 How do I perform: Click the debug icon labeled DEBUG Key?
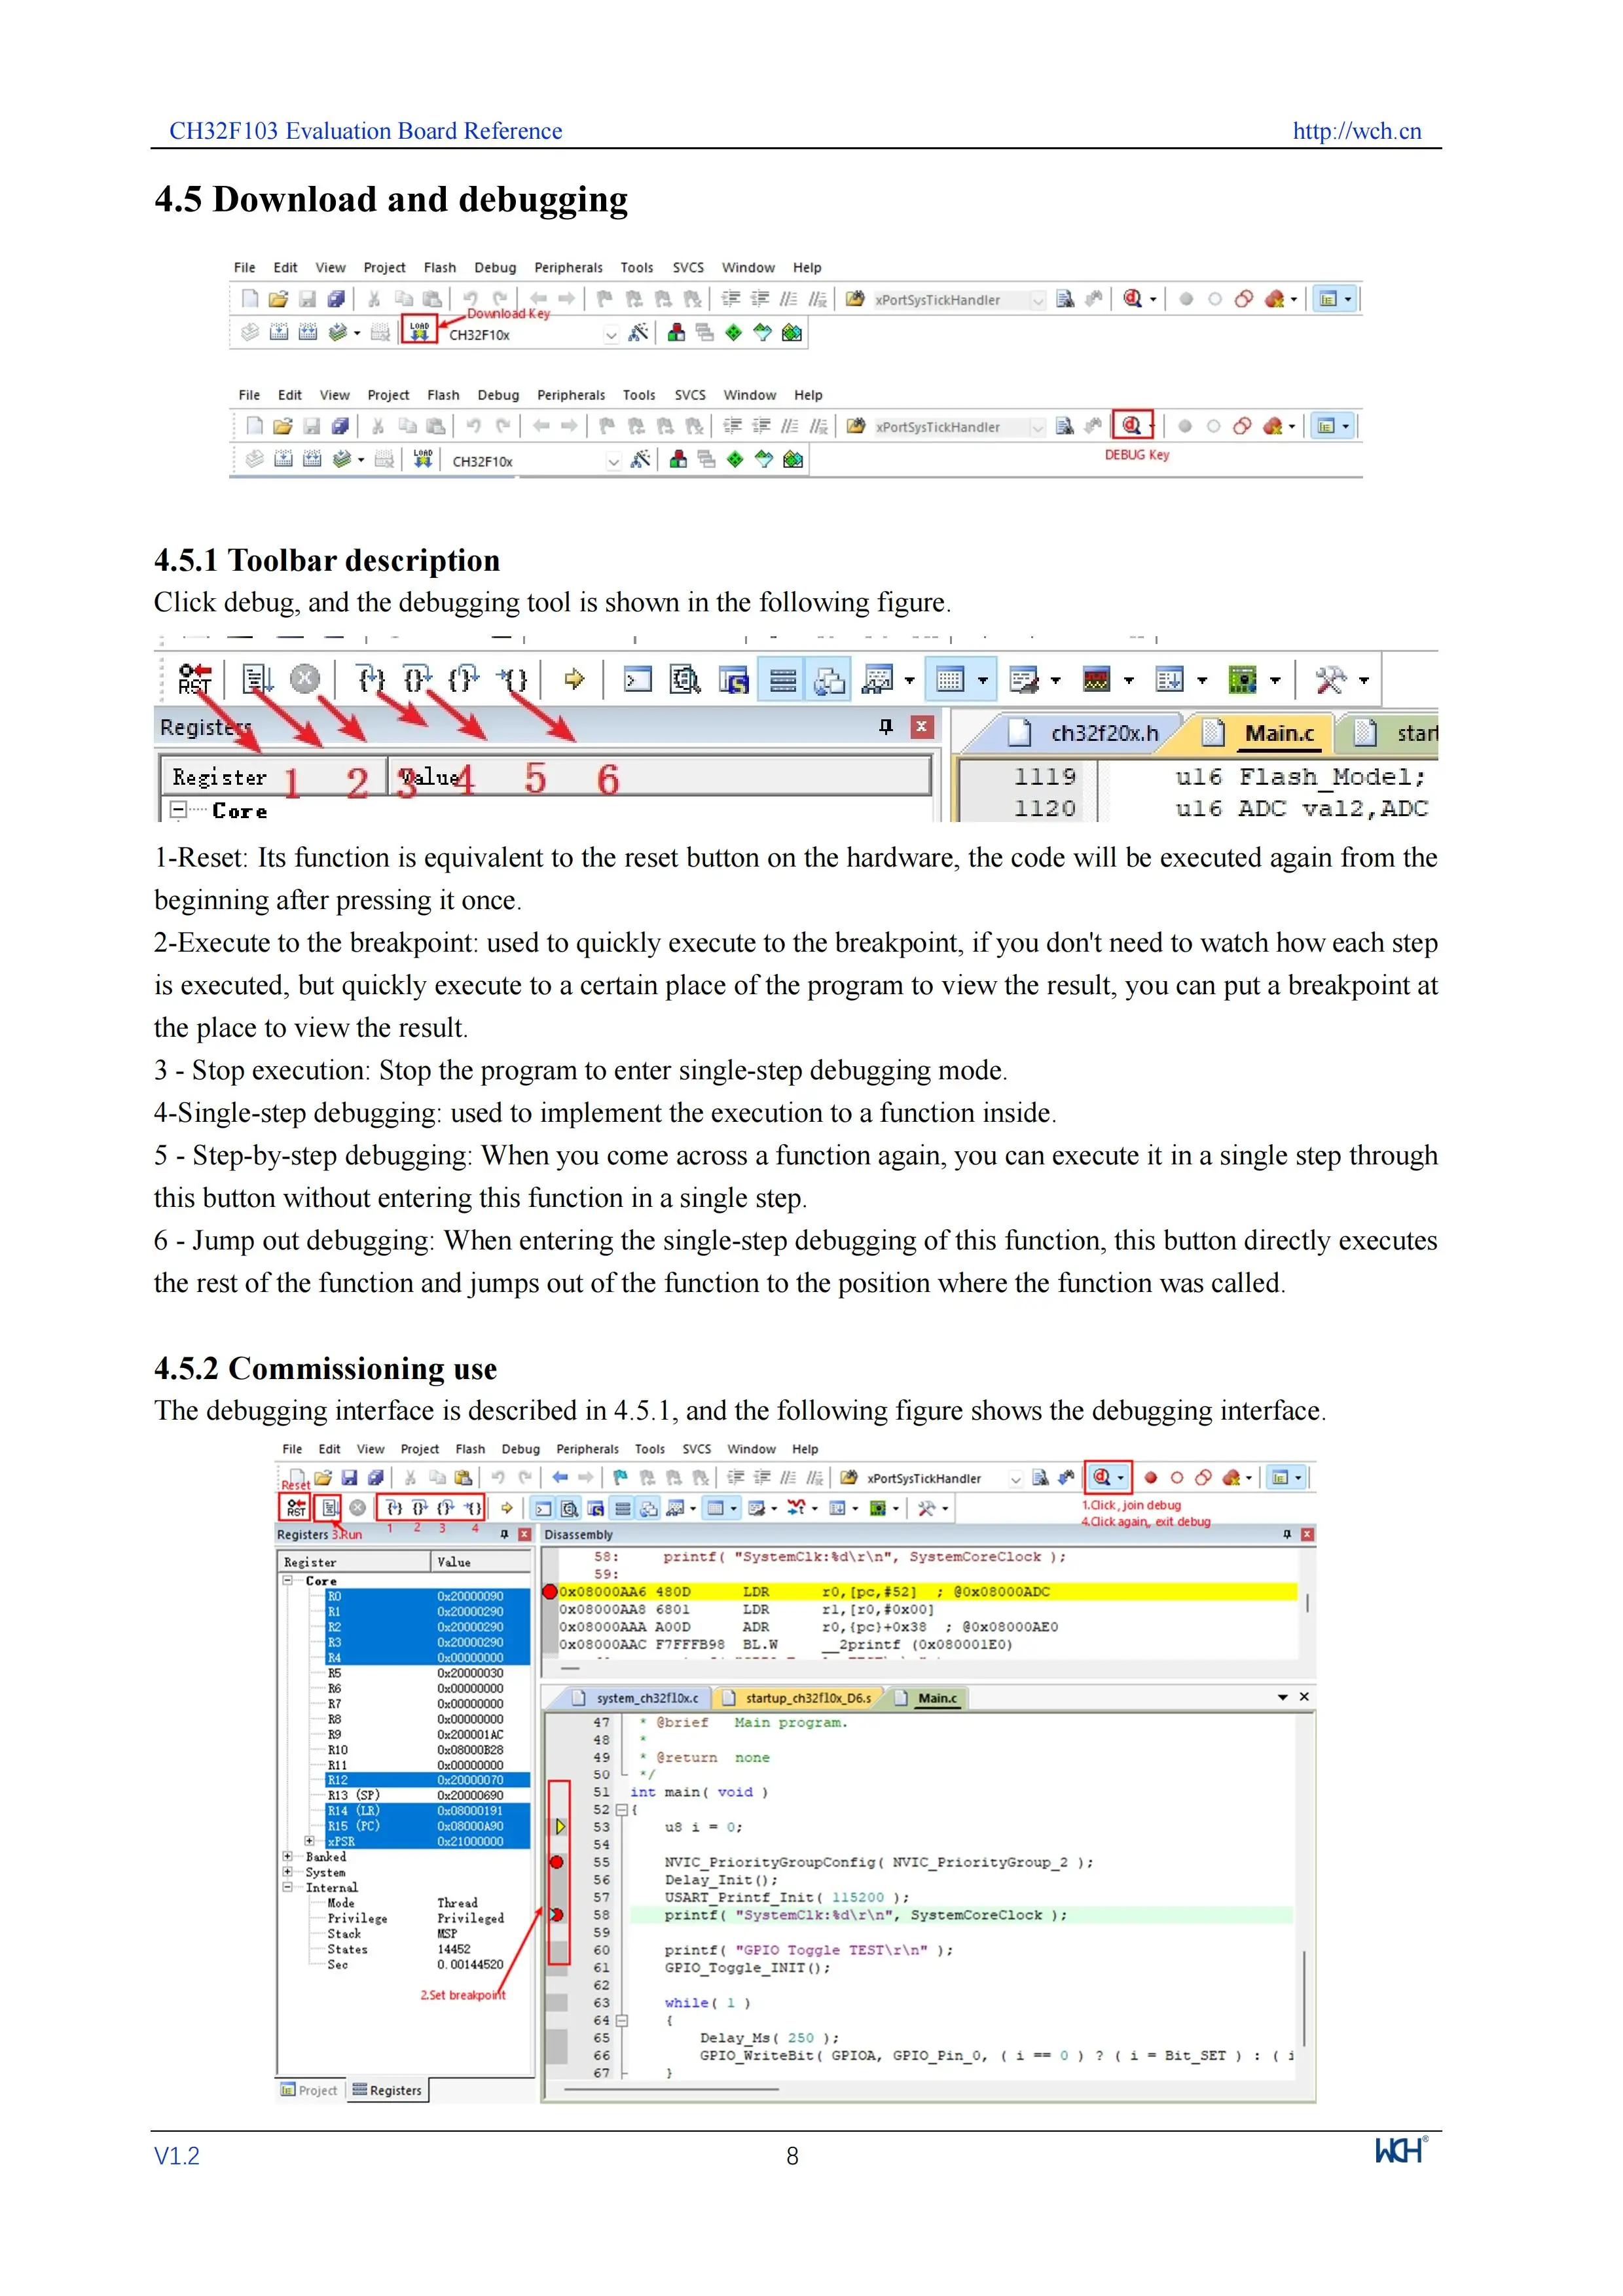(1132, 425)
